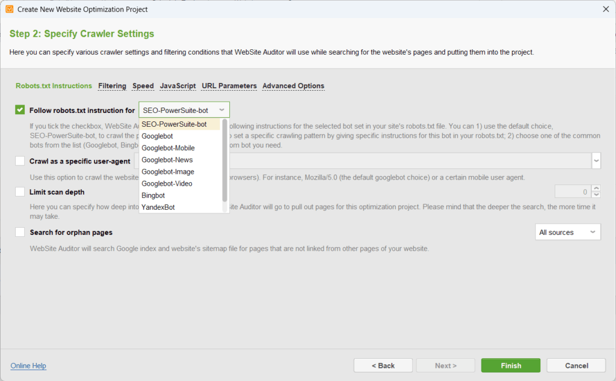Click the scan depth number field
Viewport: 616px width, 381px height.
point(573,192)
